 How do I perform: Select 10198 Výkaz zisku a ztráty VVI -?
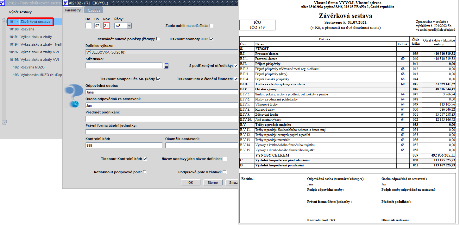point(35,60)
